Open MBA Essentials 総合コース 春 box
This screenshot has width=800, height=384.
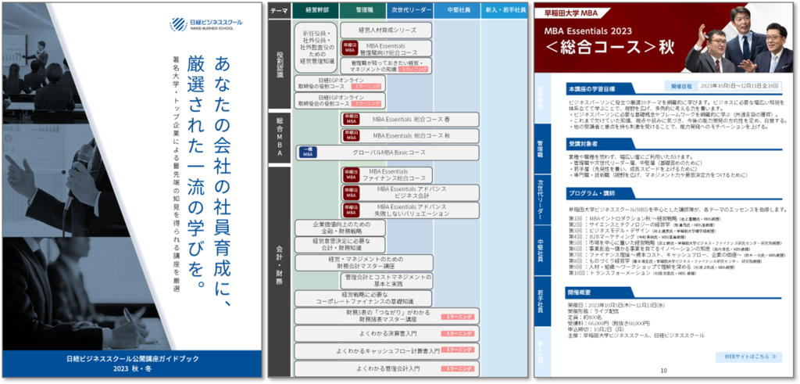tap(409, 120)
